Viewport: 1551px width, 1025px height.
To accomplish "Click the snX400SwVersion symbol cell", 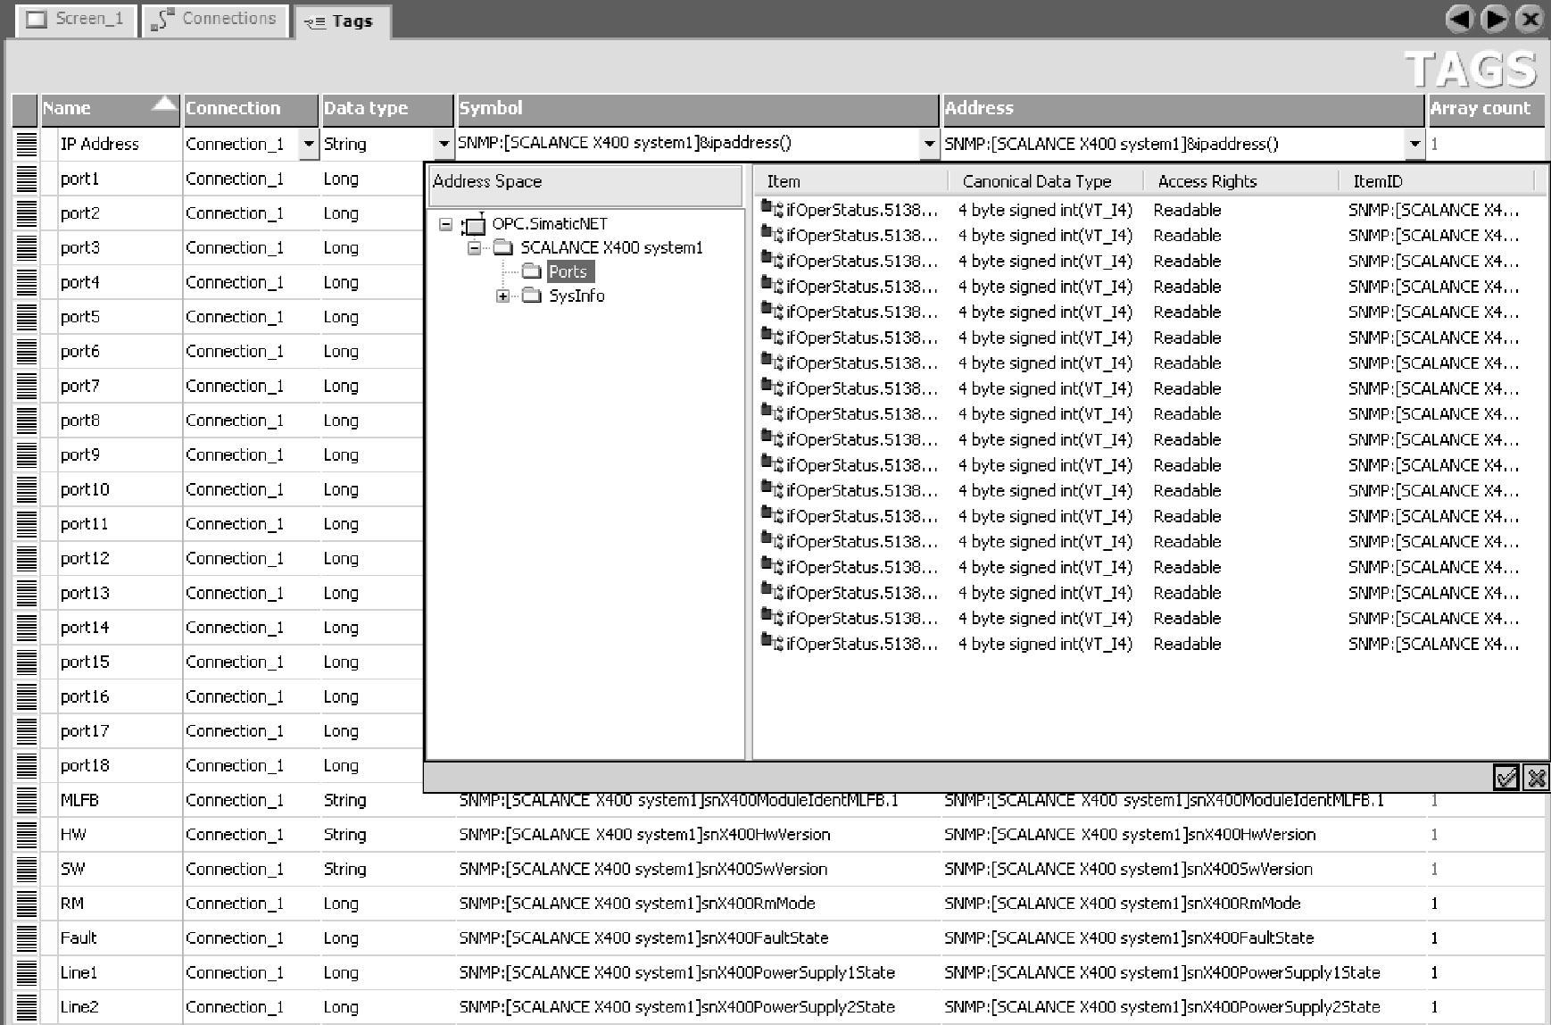I will pyautogui.click(x=697, y=869).
